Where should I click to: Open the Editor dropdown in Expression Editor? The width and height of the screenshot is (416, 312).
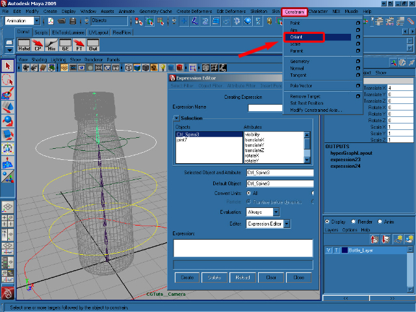pos(268,224)
